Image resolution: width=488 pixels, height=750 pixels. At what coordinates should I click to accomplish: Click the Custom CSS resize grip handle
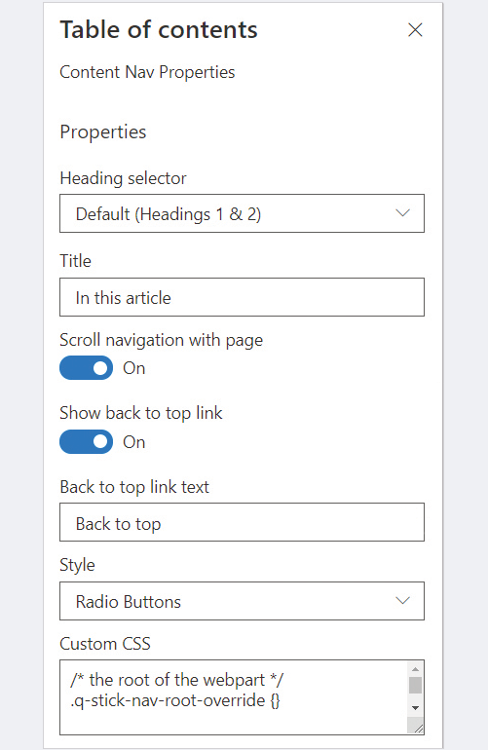pyautogui.click(x=417, y=728)
